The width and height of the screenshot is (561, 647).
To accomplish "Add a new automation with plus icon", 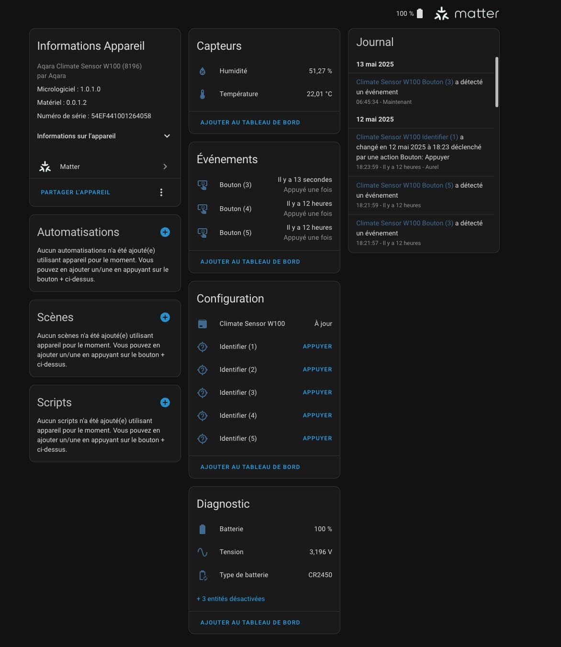I will coord(165,232).
